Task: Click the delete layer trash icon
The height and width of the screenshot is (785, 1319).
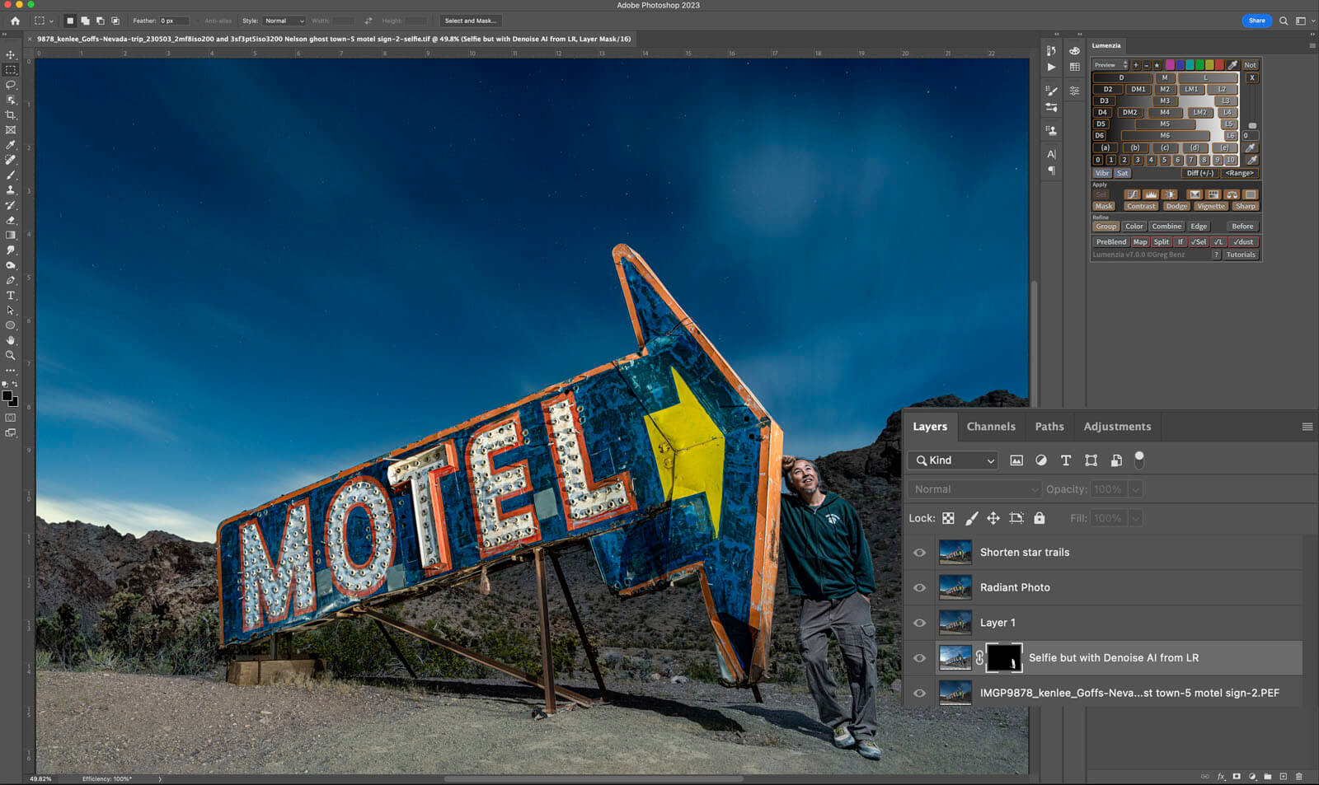Action: (x=1299, y=776)
